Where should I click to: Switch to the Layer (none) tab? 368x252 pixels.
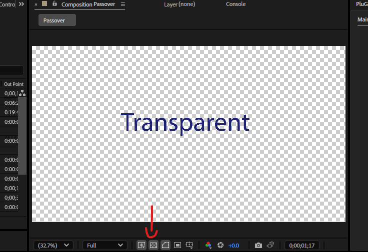tap(179, 4)
